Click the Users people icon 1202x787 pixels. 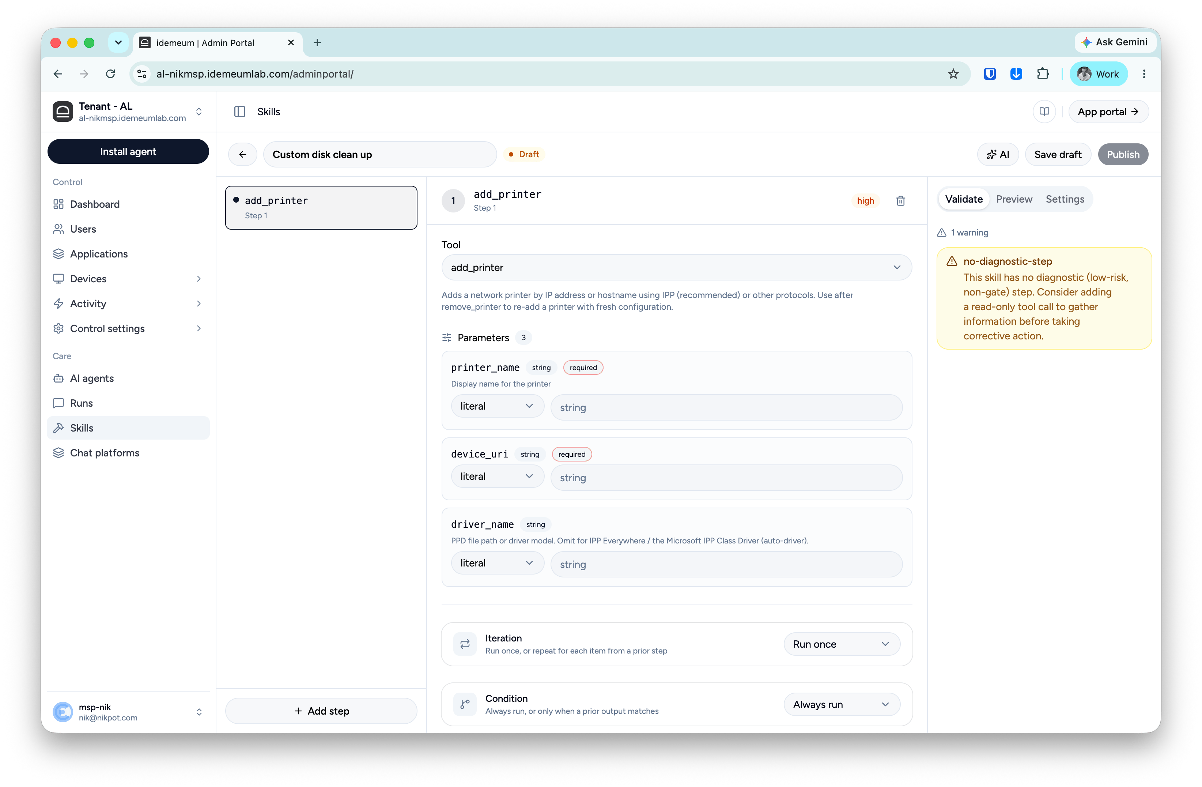pos(58,229)
